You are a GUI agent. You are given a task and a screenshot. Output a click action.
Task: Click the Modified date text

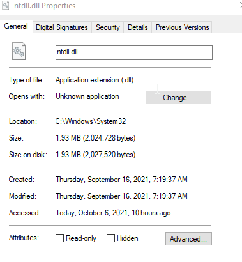121,196
